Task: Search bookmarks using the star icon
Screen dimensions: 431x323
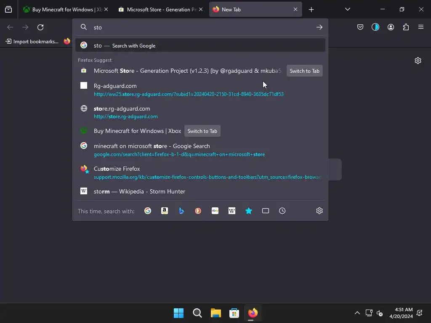Action: click(x=248, y=211)
